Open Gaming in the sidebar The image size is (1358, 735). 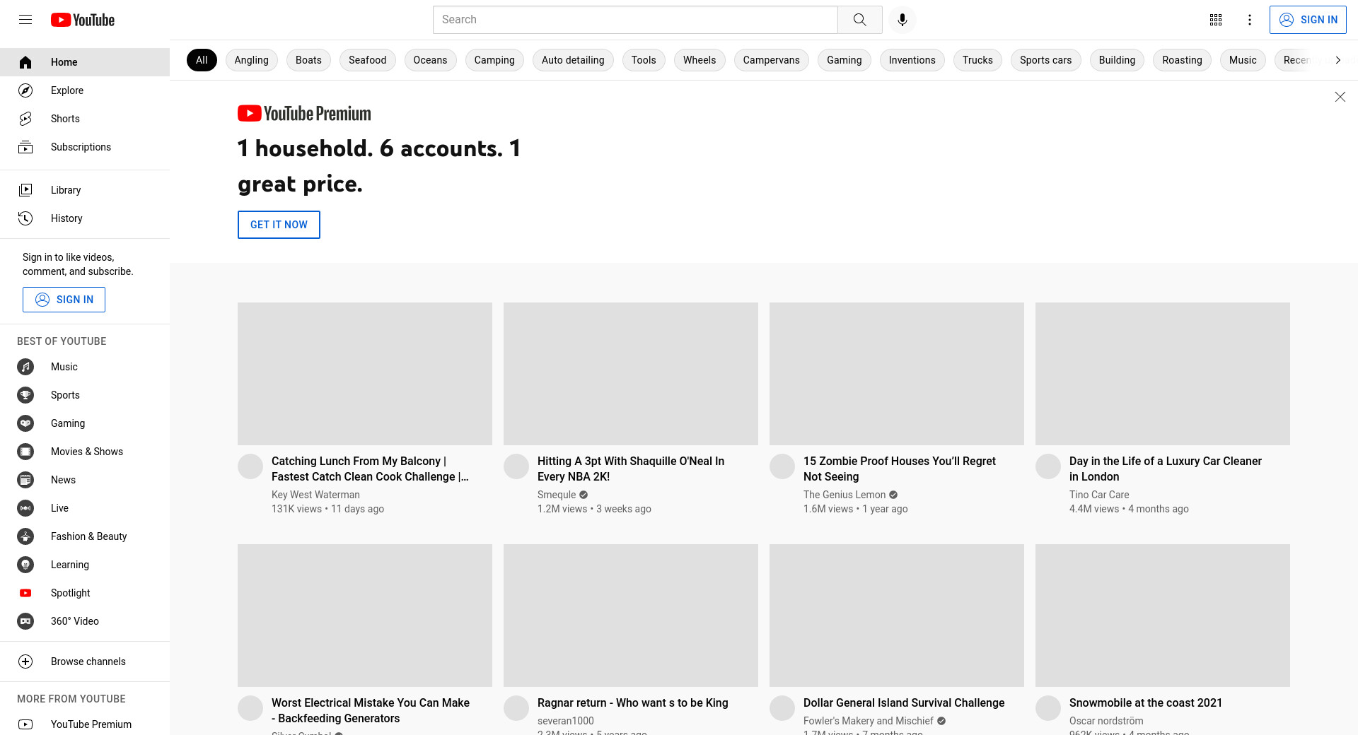point(85,423)
